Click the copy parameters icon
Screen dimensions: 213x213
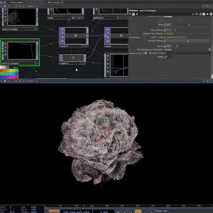[x=200, y=14]
